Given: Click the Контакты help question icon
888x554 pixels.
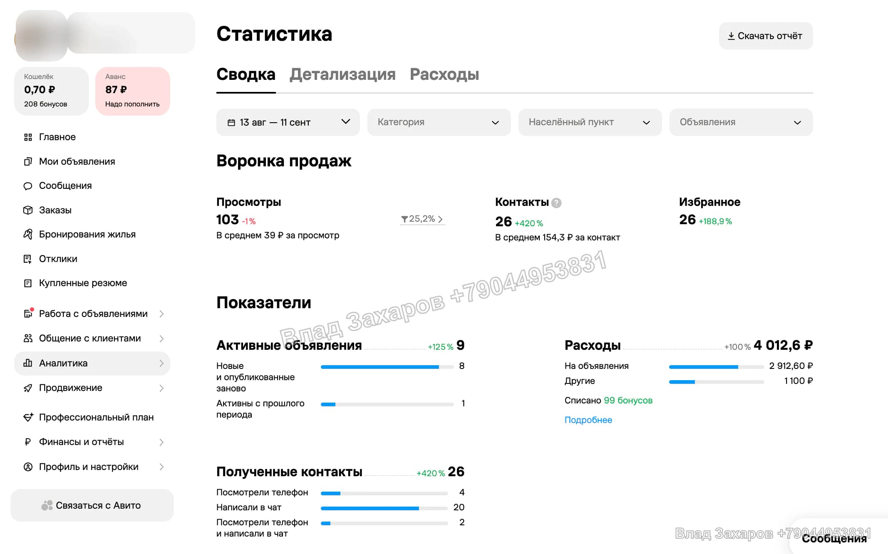Looking at the screenshot, I should 556,203.
